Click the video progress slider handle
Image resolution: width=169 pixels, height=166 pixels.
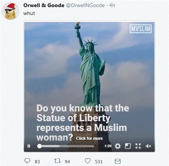click(x=40, y=146)
